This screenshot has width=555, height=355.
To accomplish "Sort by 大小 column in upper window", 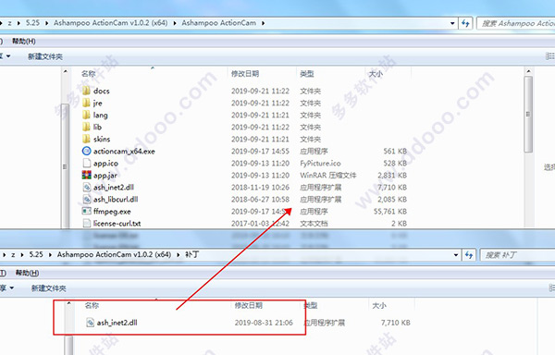I will tap(376, 74).
